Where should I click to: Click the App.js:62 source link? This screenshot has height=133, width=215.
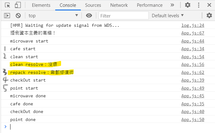192,72
